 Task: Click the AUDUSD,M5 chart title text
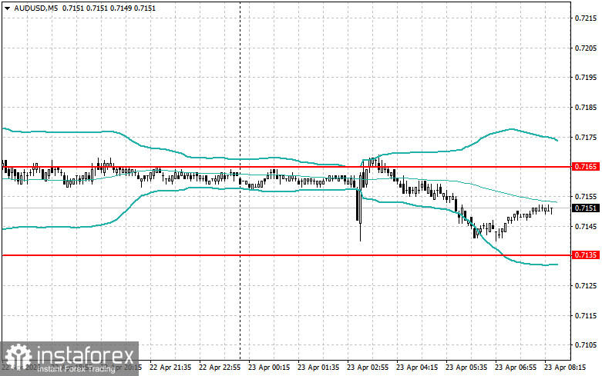click(x=36, y=8)
